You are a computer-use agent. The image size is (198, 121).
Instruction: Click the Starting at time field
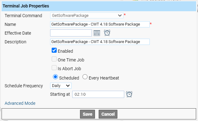pos(98,94)
